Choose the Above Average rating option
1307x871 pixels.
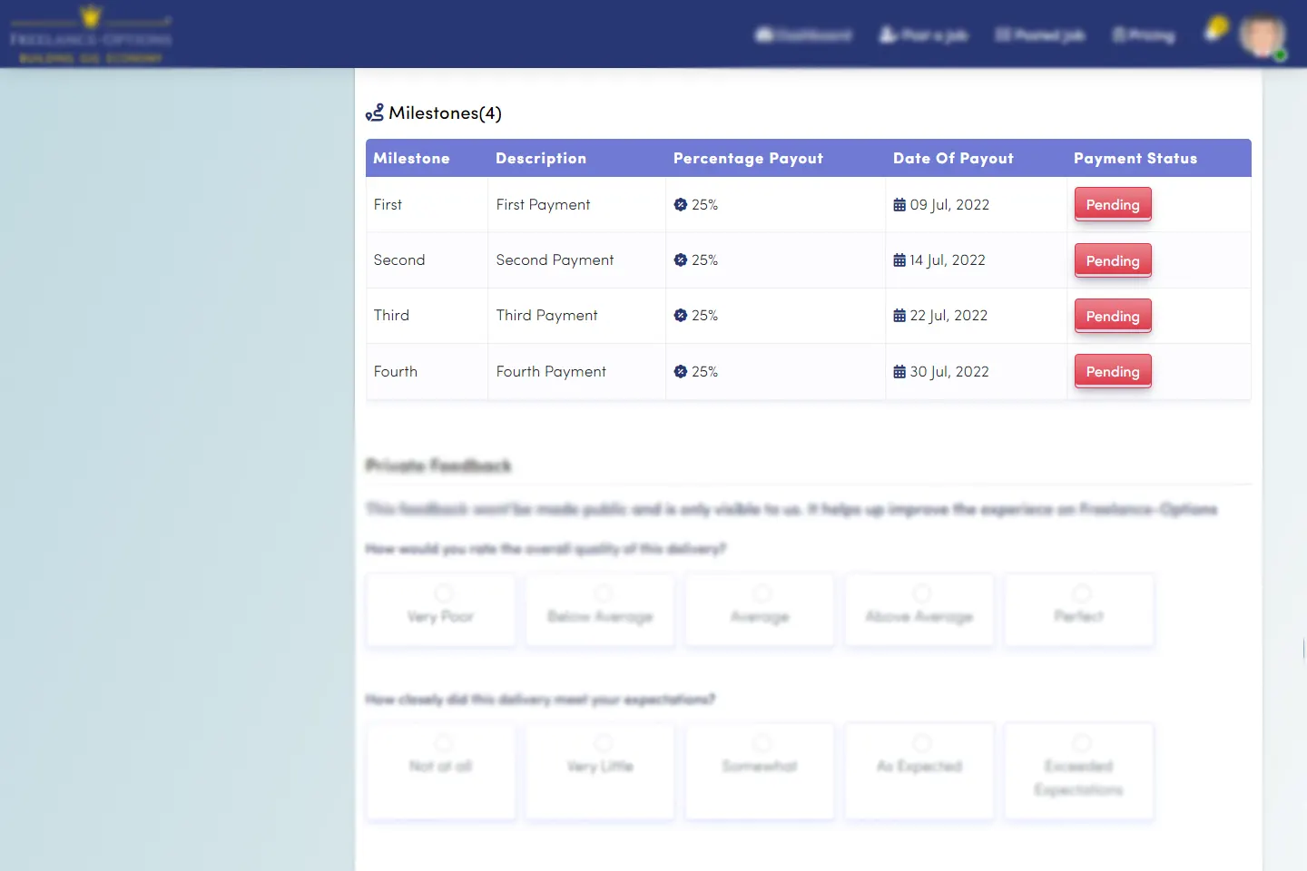coord(919,610)
